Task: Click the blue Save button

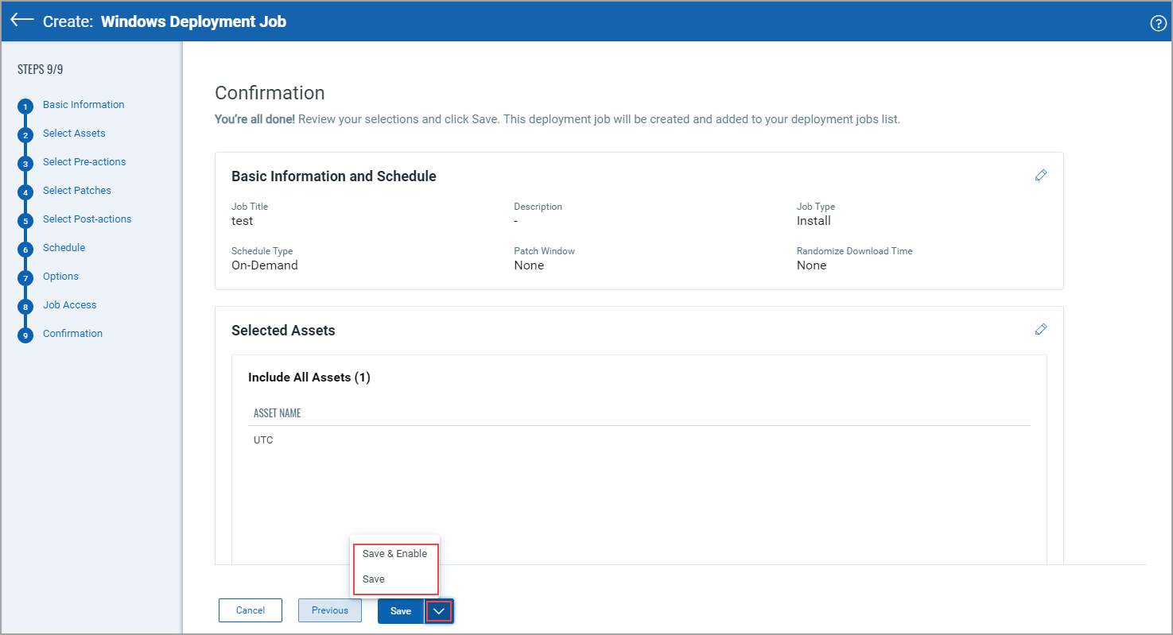Action: pyautogui.click(x=401, y=611)
